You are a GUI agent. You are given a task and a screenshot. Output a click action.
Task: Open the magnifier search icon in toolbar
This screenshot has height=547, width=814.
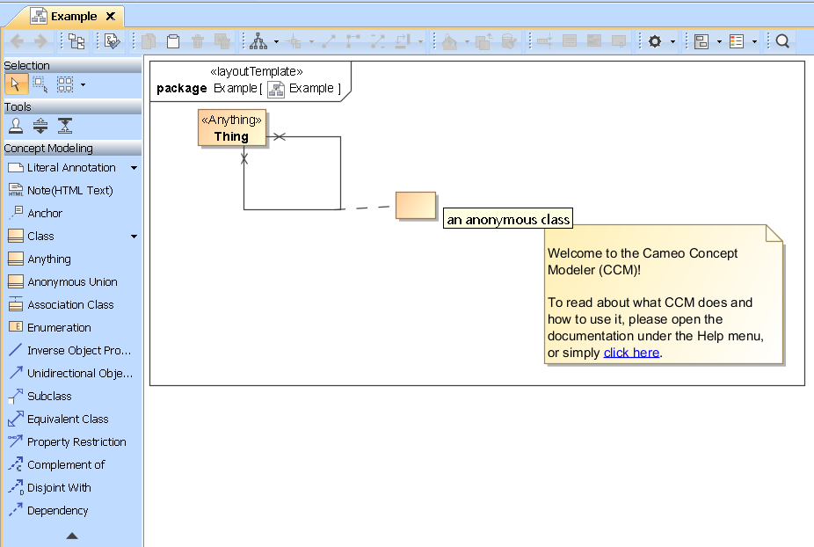point(782,41)
